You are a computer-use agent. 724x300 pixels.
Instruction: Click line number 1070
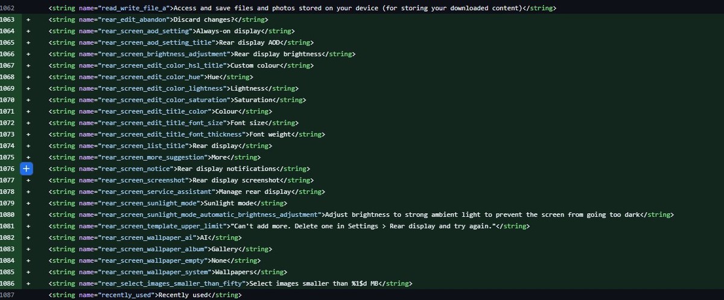8,99
